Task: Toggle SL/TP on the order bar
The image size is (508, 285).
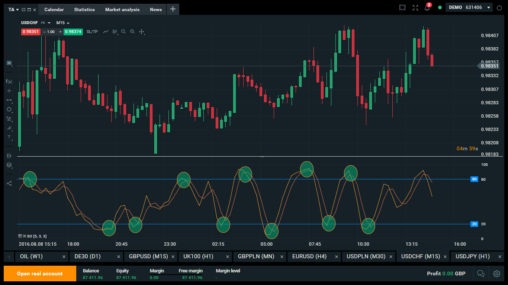Action: pos(92,32)
